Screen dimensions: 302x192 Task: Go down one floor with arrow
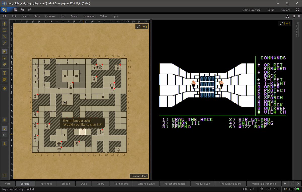4,144
